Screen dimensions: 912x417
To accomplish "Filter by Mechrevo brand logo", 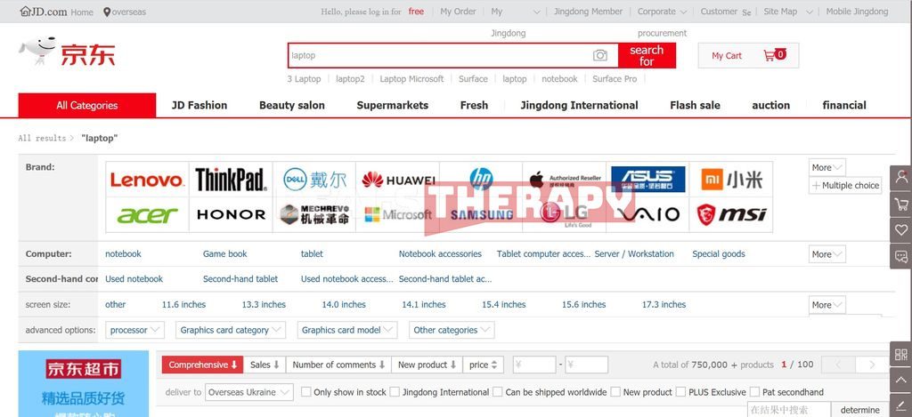I will (314, 215).
